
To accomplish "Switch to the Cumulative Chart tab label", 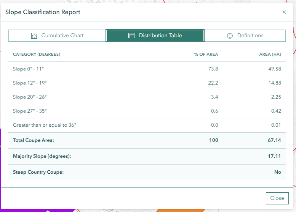I will tap(62, 36).
